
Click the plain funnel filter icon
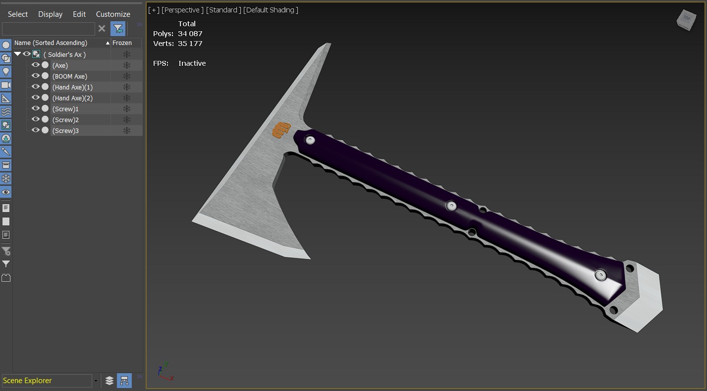[6, 264]
